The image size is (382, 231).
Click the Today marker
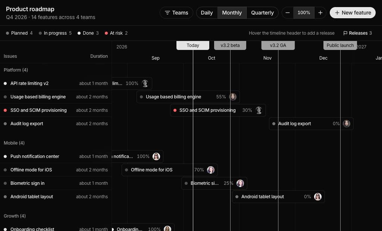click(193, 45)
